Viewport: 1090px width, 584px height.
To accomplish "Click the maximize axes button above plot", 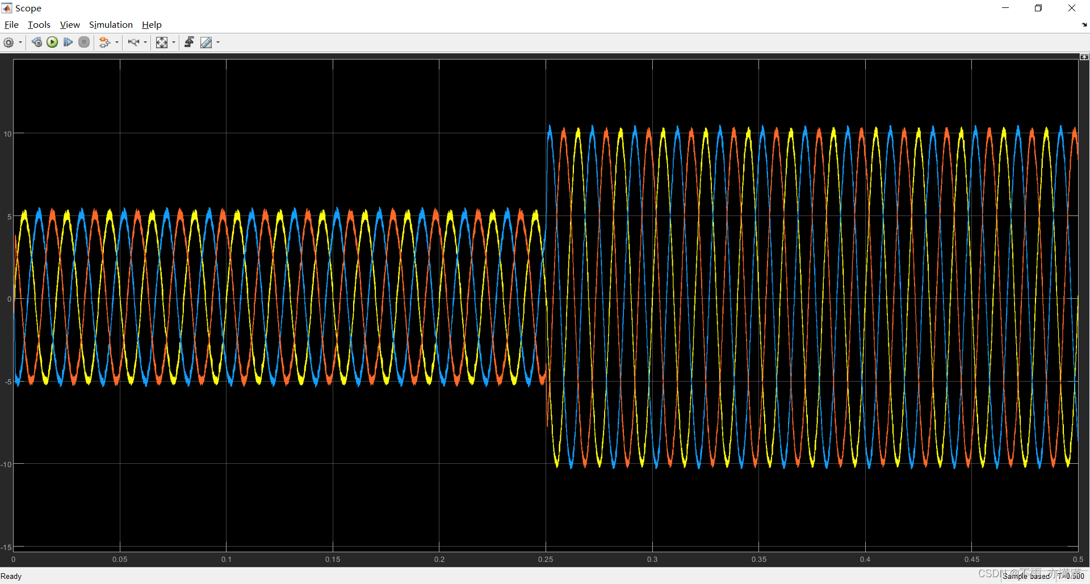I will [x=1084, y=57].
